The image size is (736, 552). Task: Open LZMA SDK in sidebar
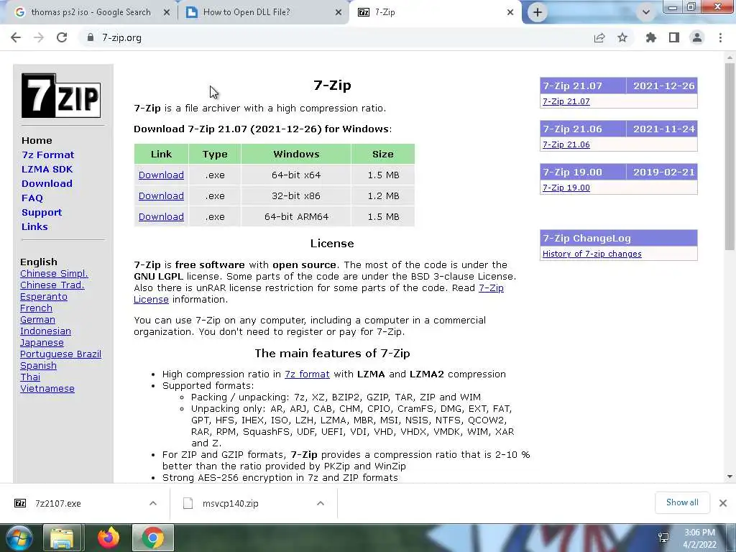tap(47, 170)
